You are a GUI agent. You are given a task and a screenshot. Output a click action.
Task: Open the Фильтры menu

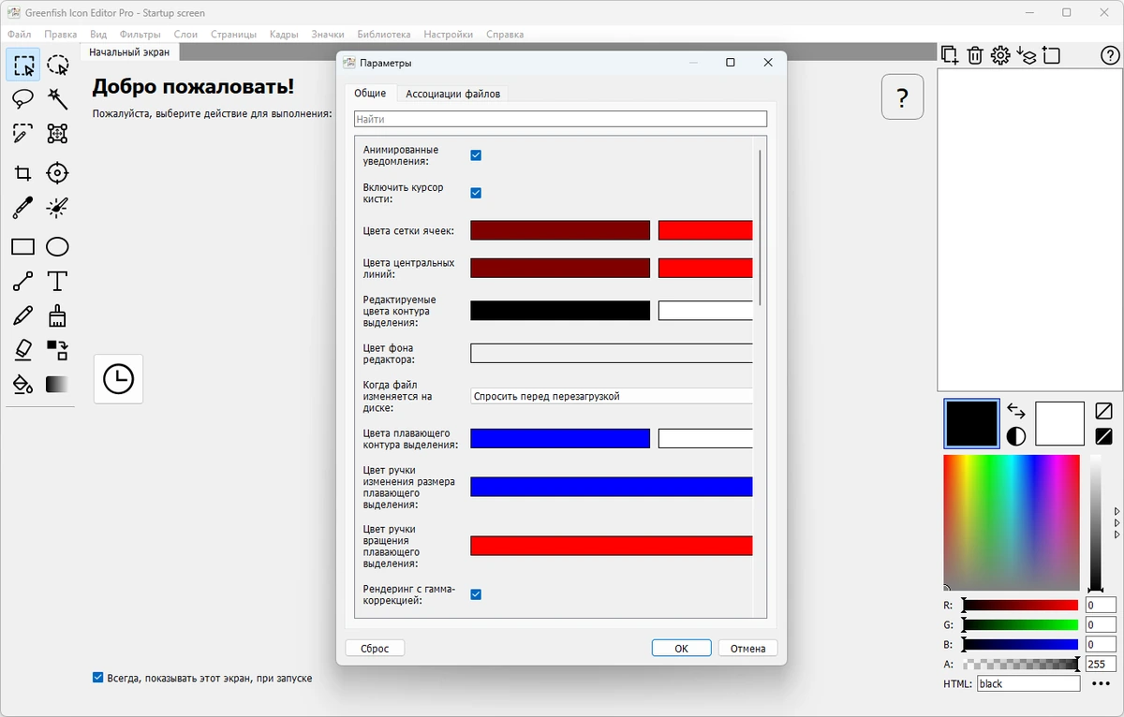[140, 35]
